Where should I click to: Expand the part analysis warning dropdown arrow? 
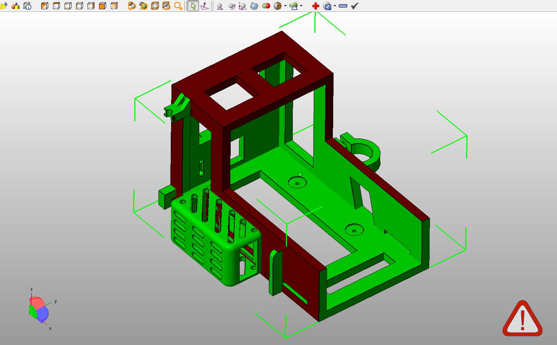click(301, 6)
